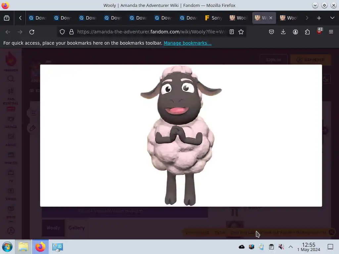Open Video section in Fandom sidebar
This screenshot has height=254, width=339.
[11, 194]
